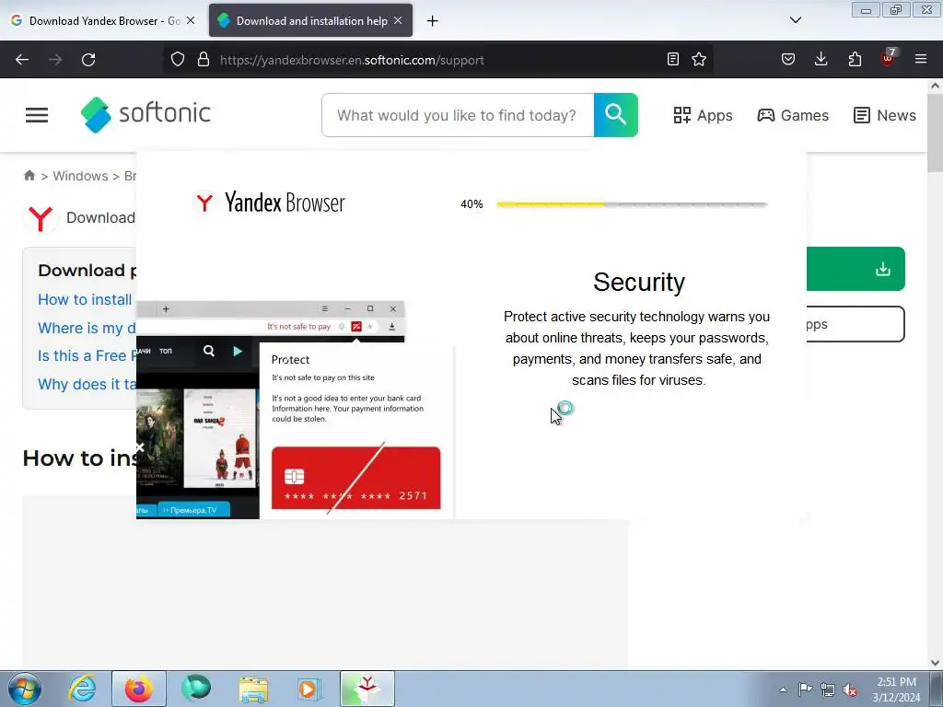943x707 pixels.
Task: Open the green globe browser taskbar icon
Action: coord(196,689)
